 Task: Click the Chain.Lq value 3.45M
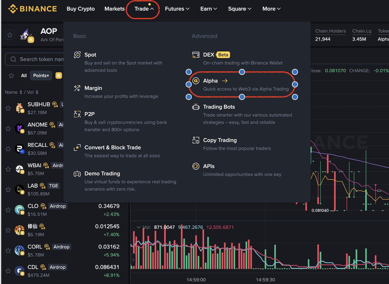359,39
